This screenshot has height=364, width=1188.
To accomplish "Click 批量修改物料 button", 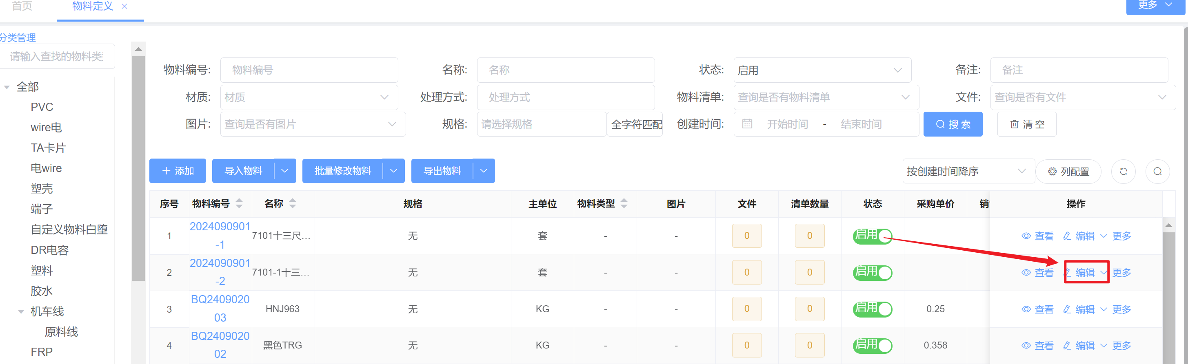I will pyautogui.click(x=343, y=171).
